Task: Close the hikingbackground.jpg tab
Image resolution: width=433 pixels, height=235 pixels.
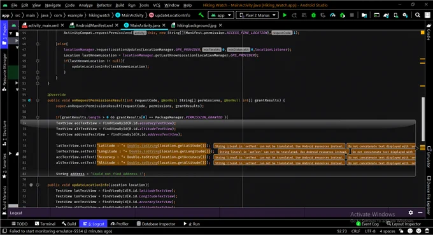Action: (x=220, y=25)
